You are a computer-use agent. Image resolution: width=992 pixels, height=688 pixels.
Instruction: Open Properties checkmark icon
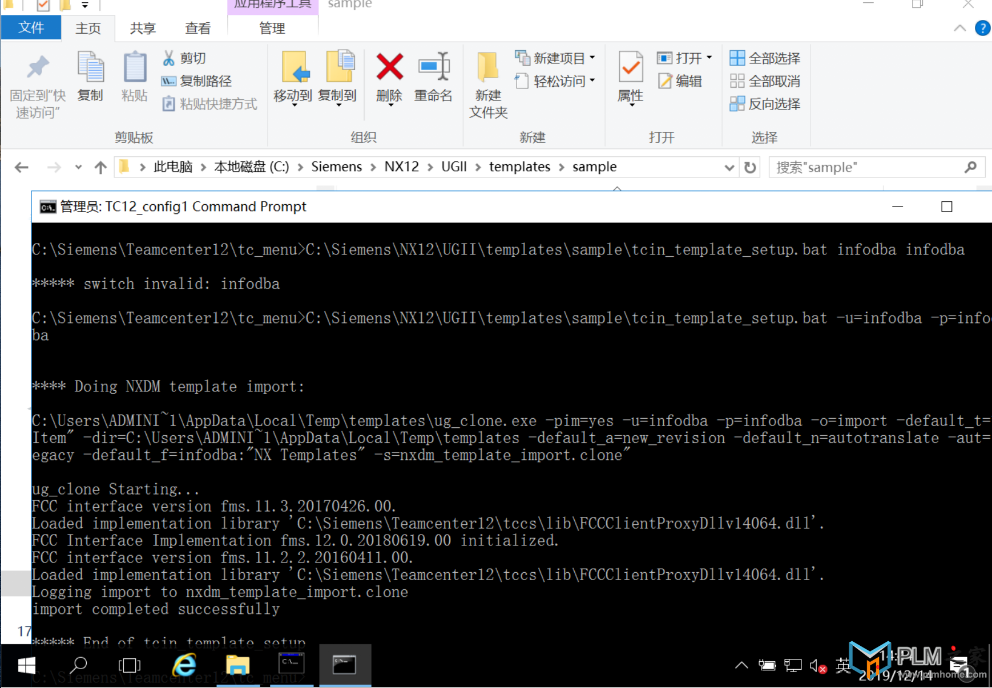click(631, 67)
